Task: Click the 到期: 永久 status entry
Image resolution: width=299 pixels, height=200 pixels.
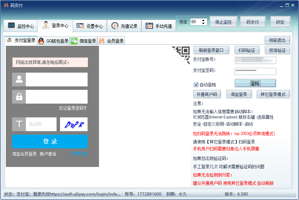Action: click(176, 194)
